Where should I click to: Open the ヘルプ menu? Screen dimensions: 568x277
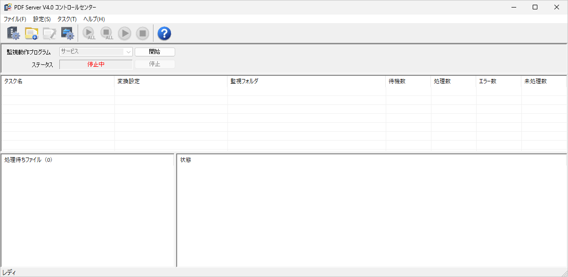click(93, 19)
